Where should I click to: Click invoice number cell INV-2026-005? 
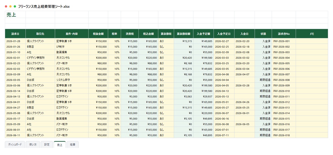pos(284,63)
